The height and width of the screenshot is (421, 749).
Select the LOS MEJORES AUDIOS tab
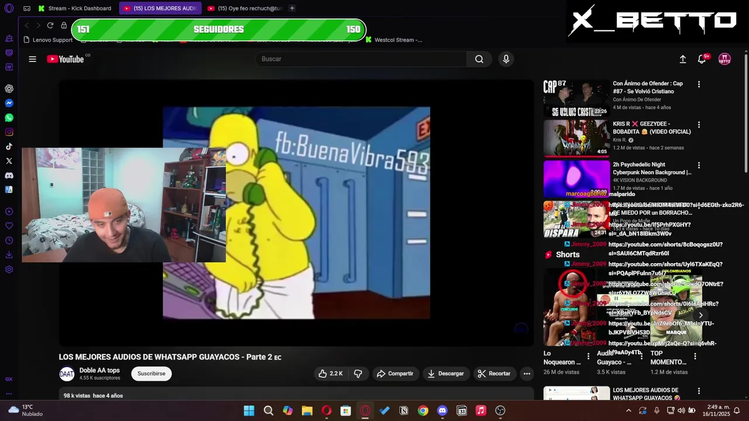pyautogui.click(x=160, y=8)
